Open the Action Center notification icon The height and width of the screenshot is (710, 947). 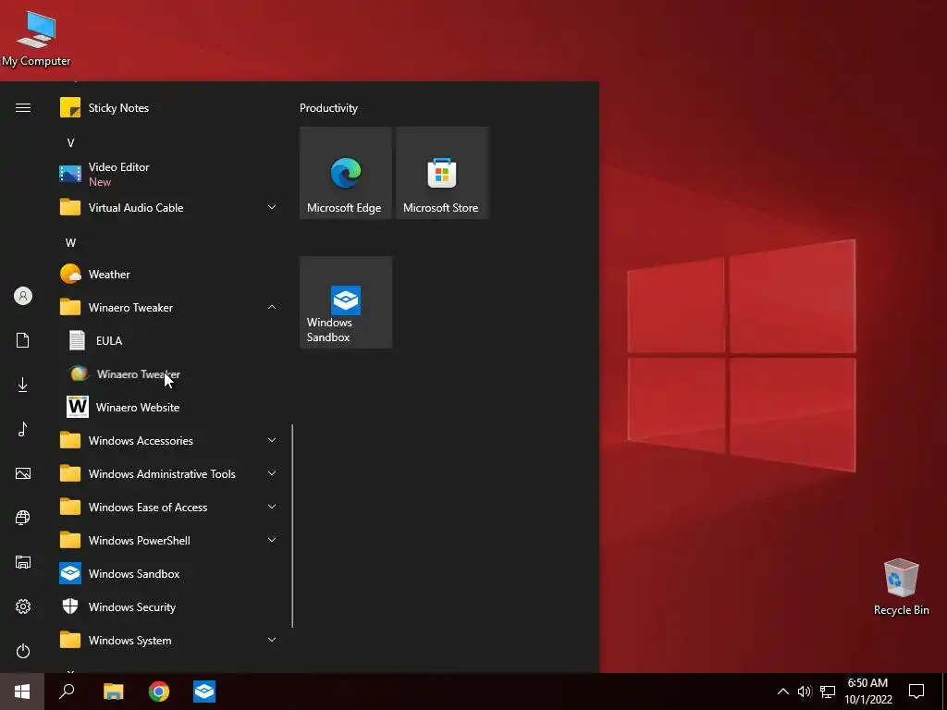coord(916,692)
